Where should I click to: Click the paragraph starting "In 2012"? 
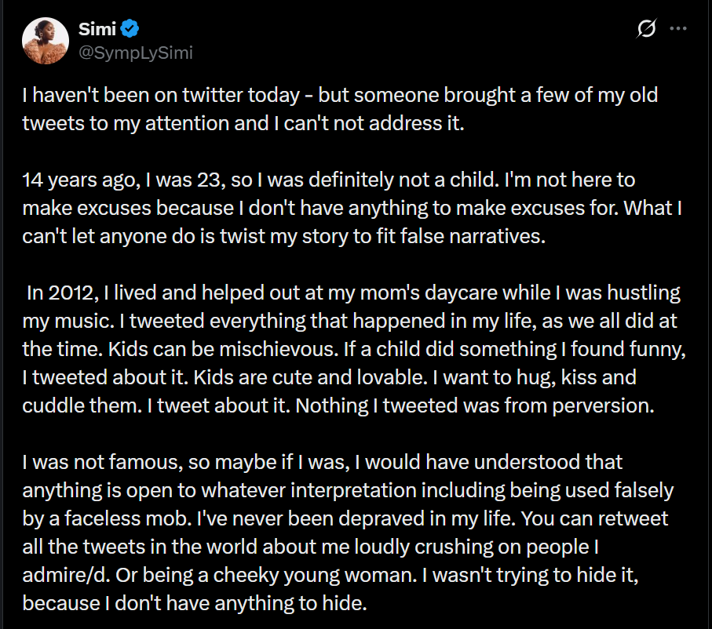tap(350, 348)
